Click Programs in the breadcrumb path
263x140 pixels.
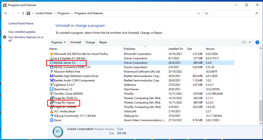tap(64, 13)
